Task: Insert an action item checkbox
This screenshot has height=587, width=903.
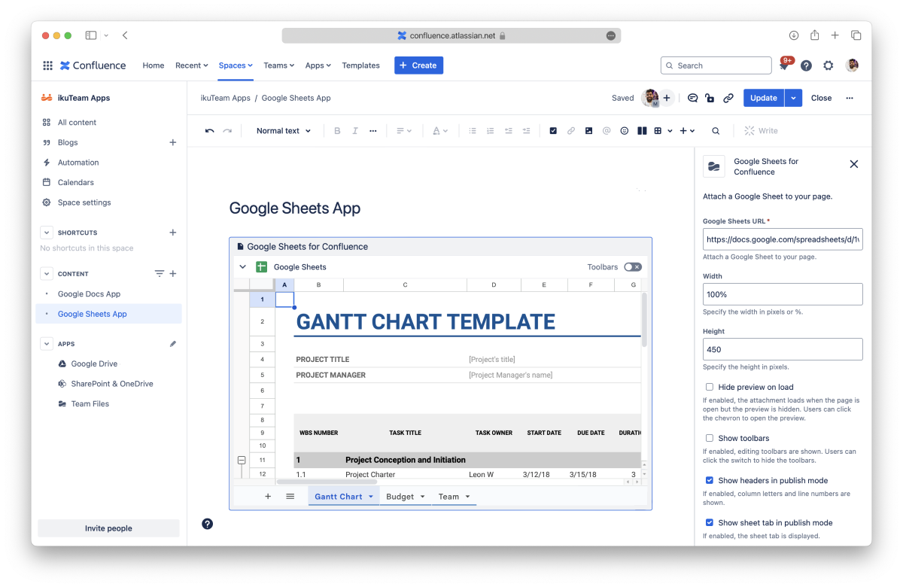Action: (553, 131)
